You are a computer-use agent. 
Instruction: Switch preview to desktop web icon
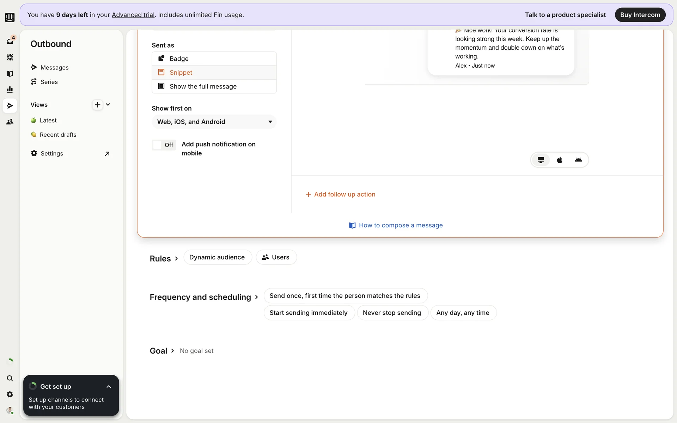point(541,160)
